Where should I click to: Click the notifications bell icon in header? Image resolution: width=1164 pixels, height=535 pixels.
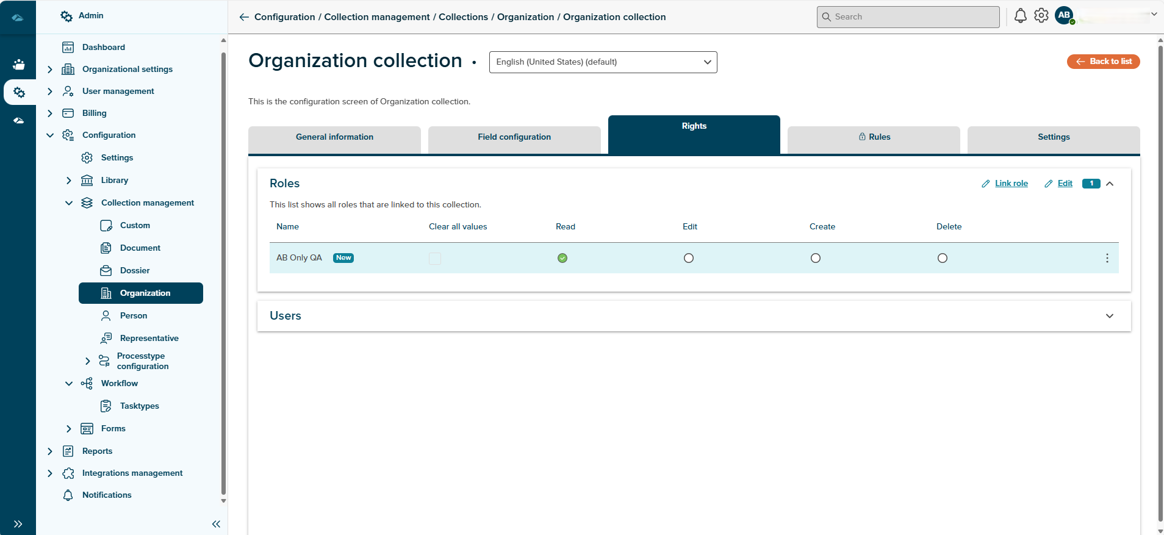click(x=1020, y=16)
